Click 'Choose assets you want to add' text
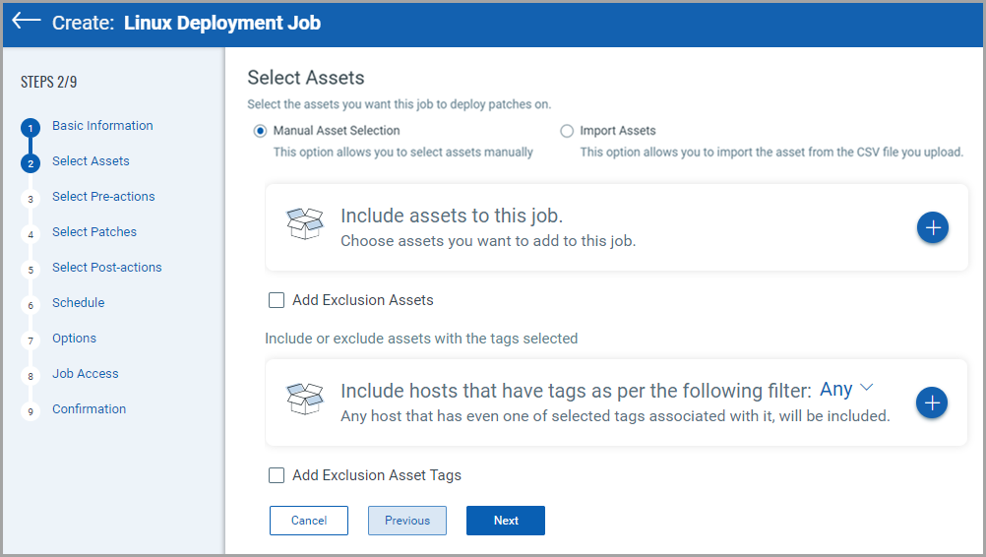The height and width of the screenshot is (557, 986). point(488,241)
